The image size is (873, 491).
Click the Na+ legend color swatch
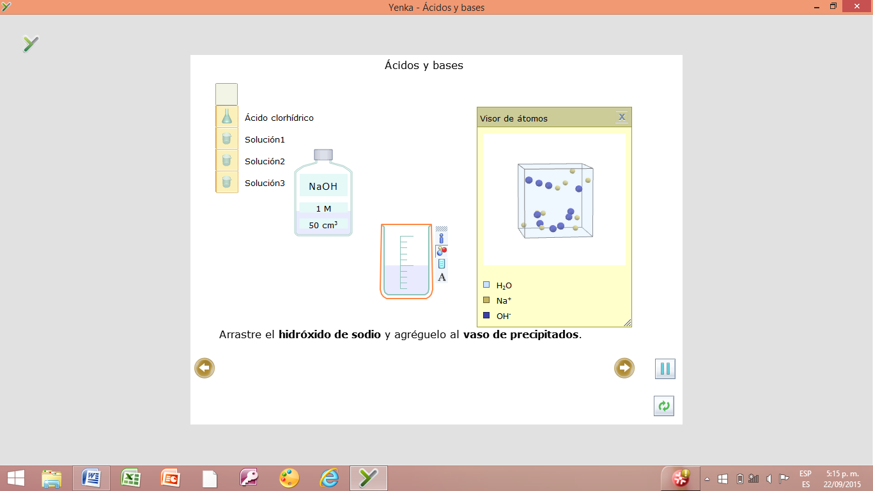click(x=486, y=300)
